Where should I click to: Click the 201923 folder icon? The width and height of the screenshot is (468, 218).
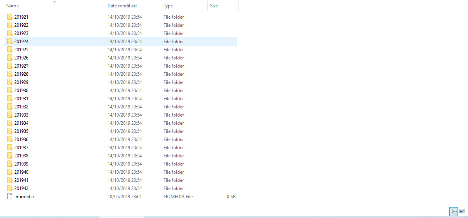10,33
